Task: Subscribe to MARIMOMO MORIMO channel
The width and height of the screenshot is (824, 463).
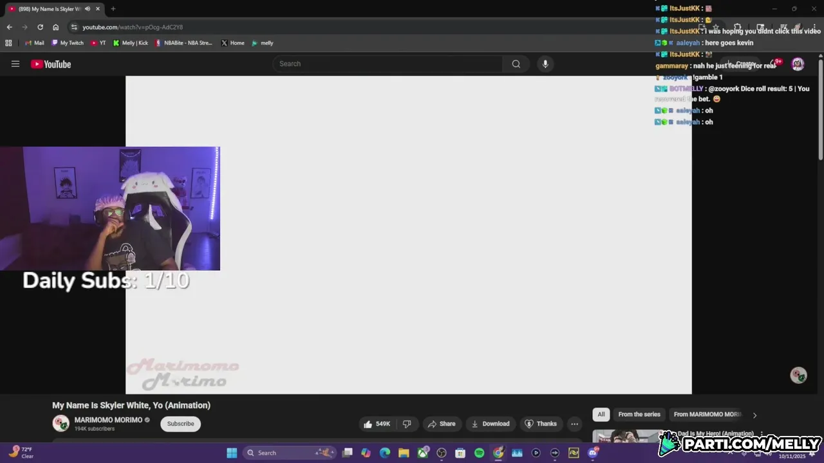Action: 180,424
